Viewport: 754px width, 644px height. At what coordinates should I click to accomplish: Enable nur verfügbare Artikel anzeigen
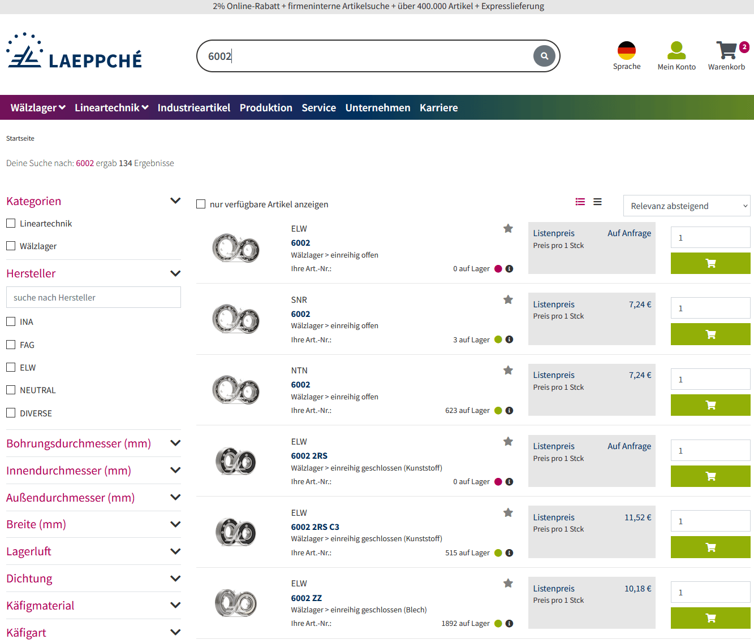click(201, 204)
